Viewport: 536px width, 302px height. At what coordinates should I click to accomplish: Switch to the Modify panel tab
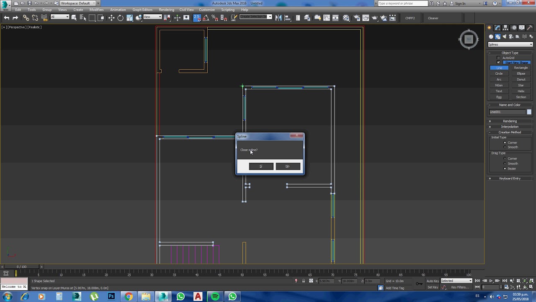coord(497,28)
